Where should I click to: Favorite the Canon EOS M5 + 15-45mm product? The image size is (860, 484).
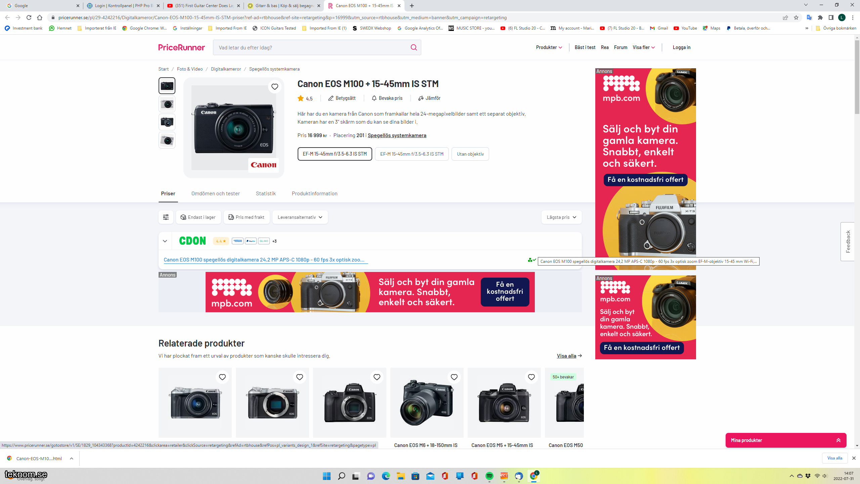click(531, 377)
